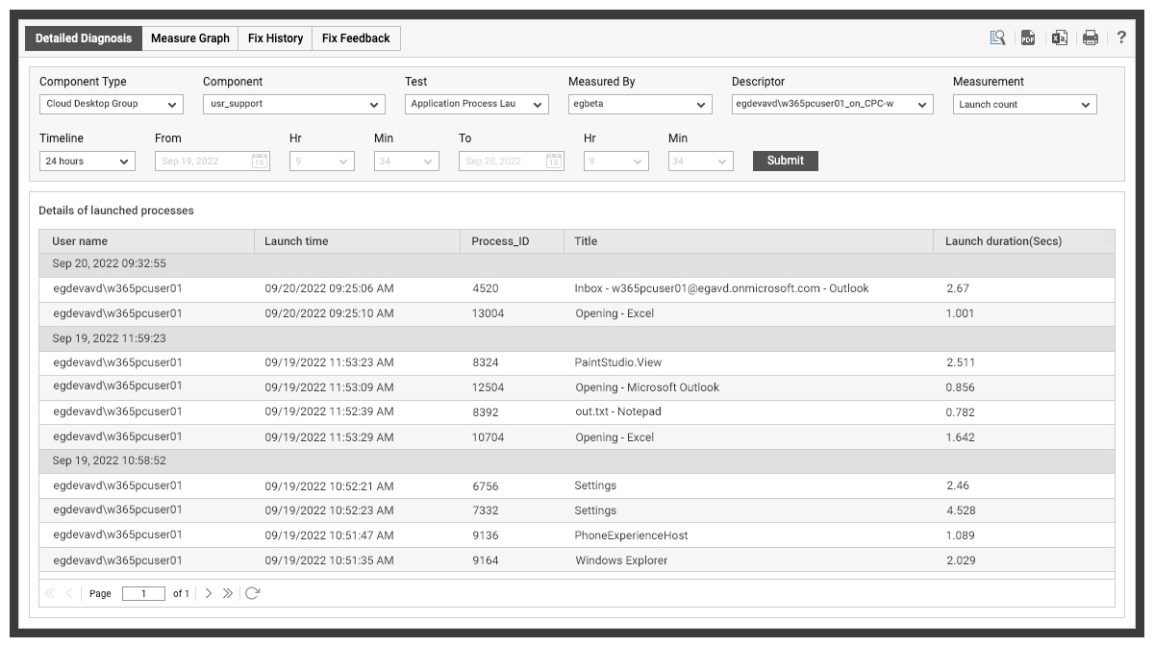This screenshot has height=647, width=1154.
Task: Expand the Component Type dropdown
Action: tap(112, 104)
